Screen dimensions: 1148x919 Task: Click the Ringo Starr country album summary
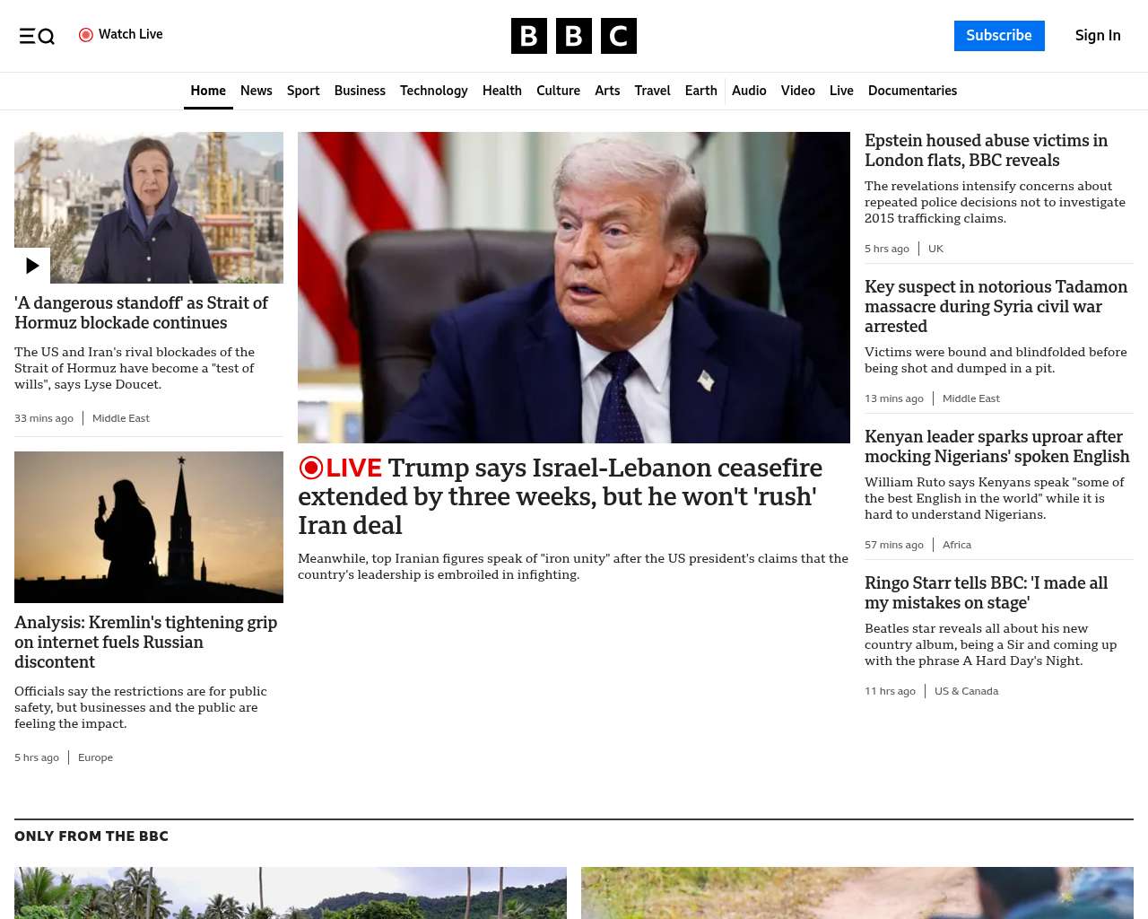[990, 644]
